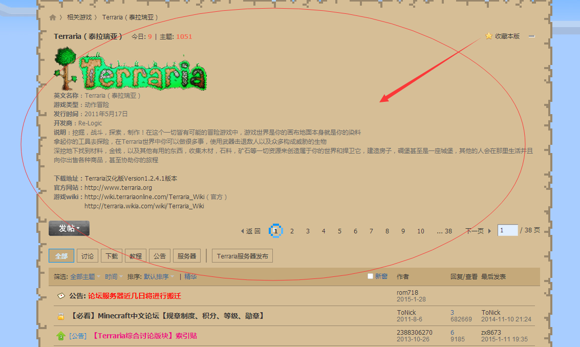Screen dimensions: 580x347
Task: Click the lock icon on 必看 thread
Action: pyautogui.click(x=61, y=316)
